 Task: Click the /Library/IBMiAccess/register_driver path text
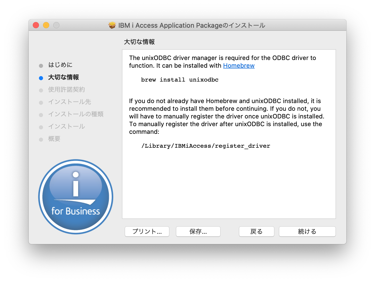206,146
